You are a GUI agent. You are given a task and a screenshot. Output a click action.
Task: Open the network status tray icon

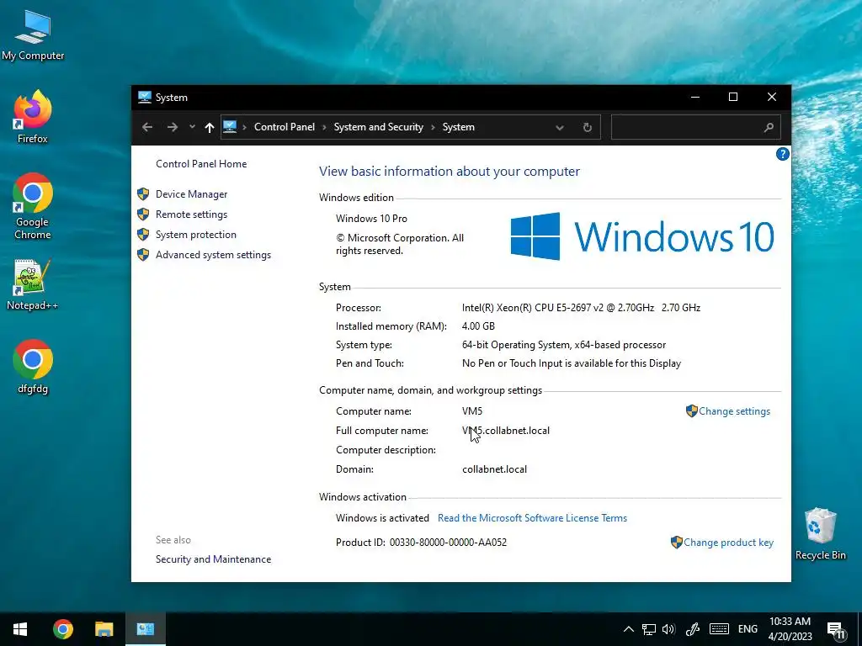[x=649, y=629]
